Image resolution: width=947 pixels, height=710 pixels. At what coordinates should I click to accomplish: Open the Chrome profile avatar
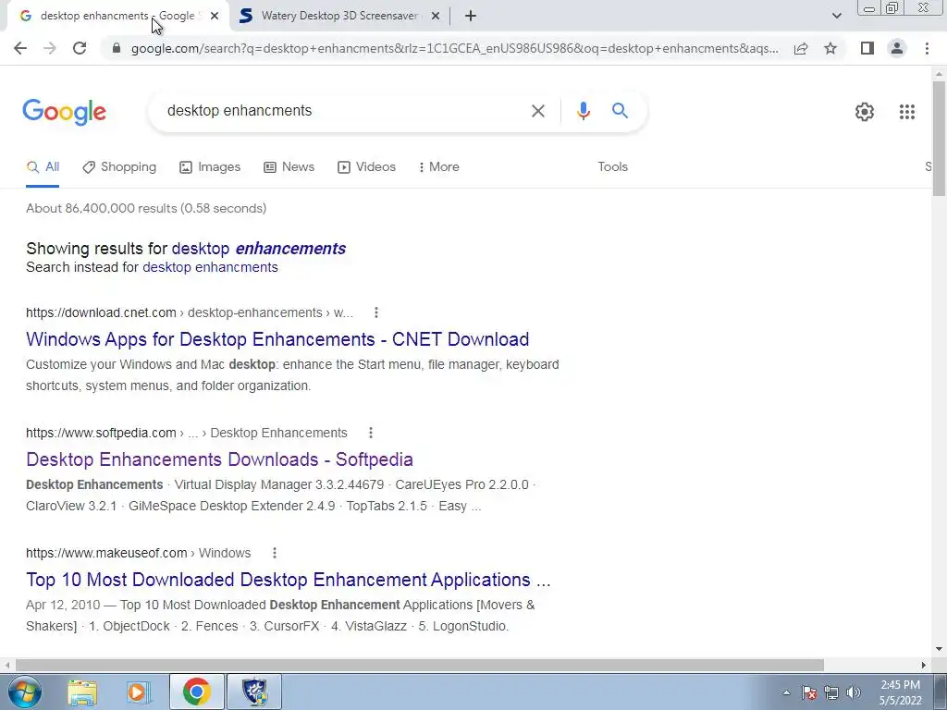click(x=897, y=48)
